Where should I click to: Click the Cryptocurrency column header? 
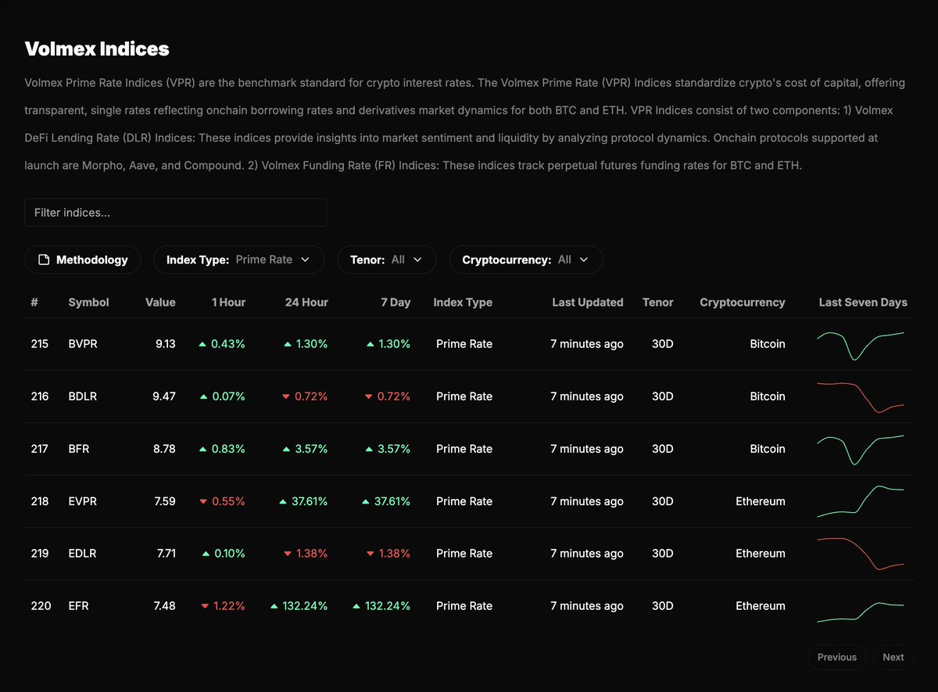743,302
